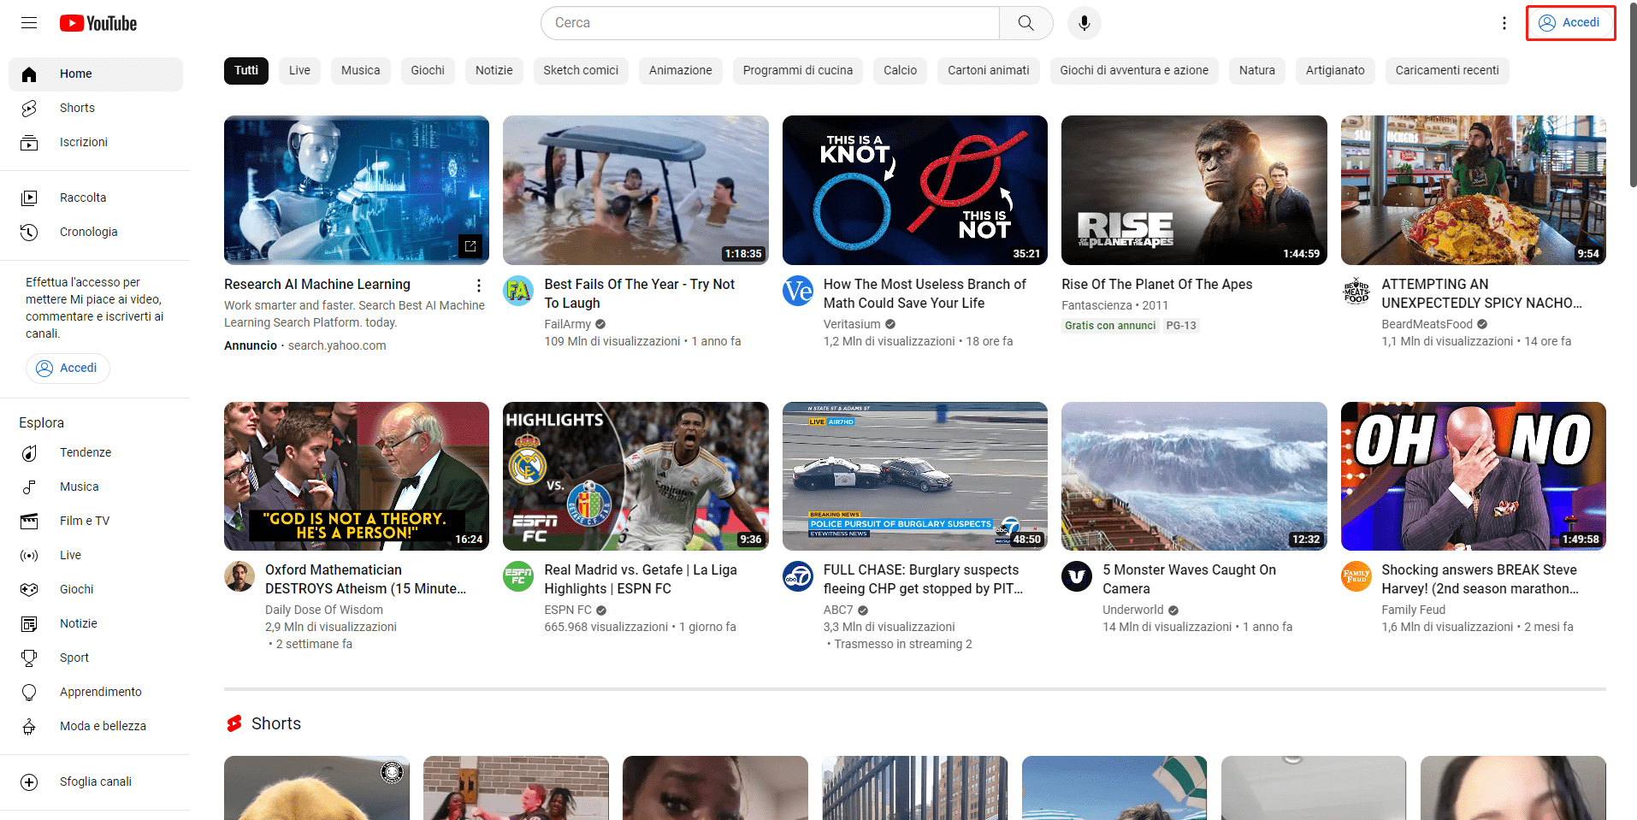Image resolution: width=1637 pixels, height=820 pixels.
Task: Open the FailArmy channel avatar
Action: click(517, 292)
